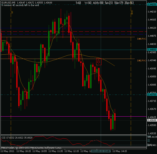Select the magenta horizontal line near 1.43625
The width and height of the screenshot is (157, 154).
point(74,116)
